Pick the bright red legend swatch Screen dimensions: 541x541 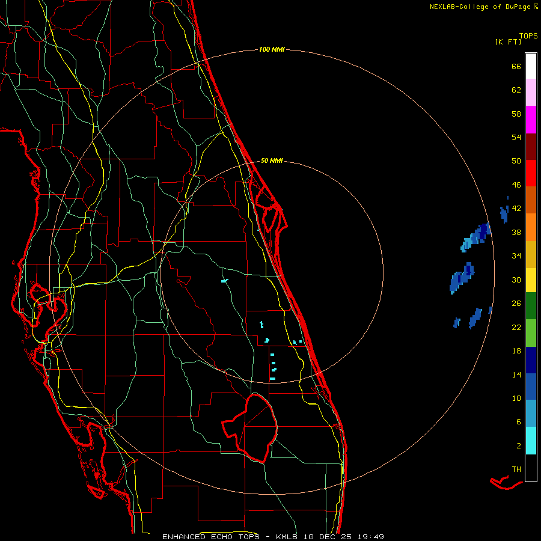click(x=531, y=173)
